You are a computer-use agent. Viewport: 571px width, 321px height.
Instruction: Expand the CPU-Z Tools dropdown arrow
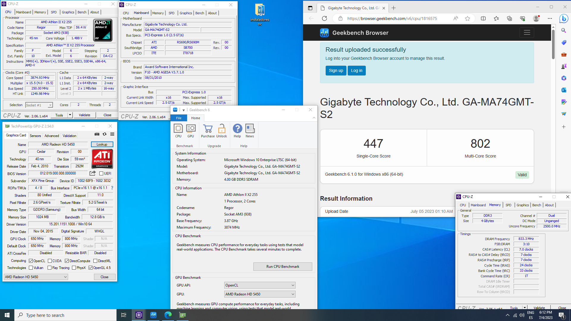(x=70, y=115)
